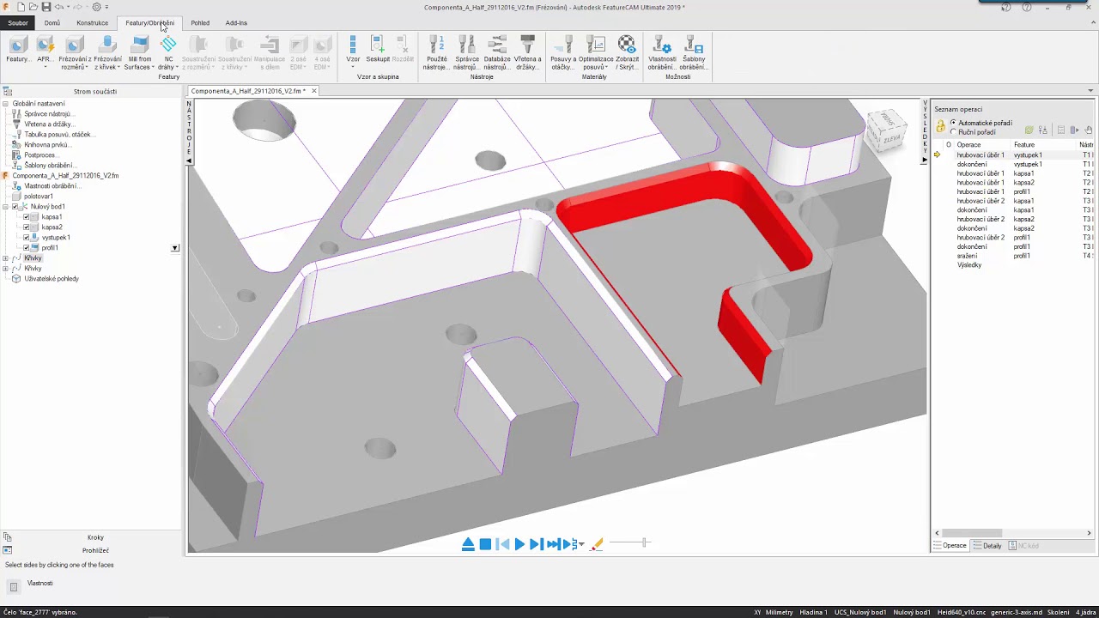Click the black down arrow in part tree
This screenshot has width=1099, height=618.
point(175,248)
